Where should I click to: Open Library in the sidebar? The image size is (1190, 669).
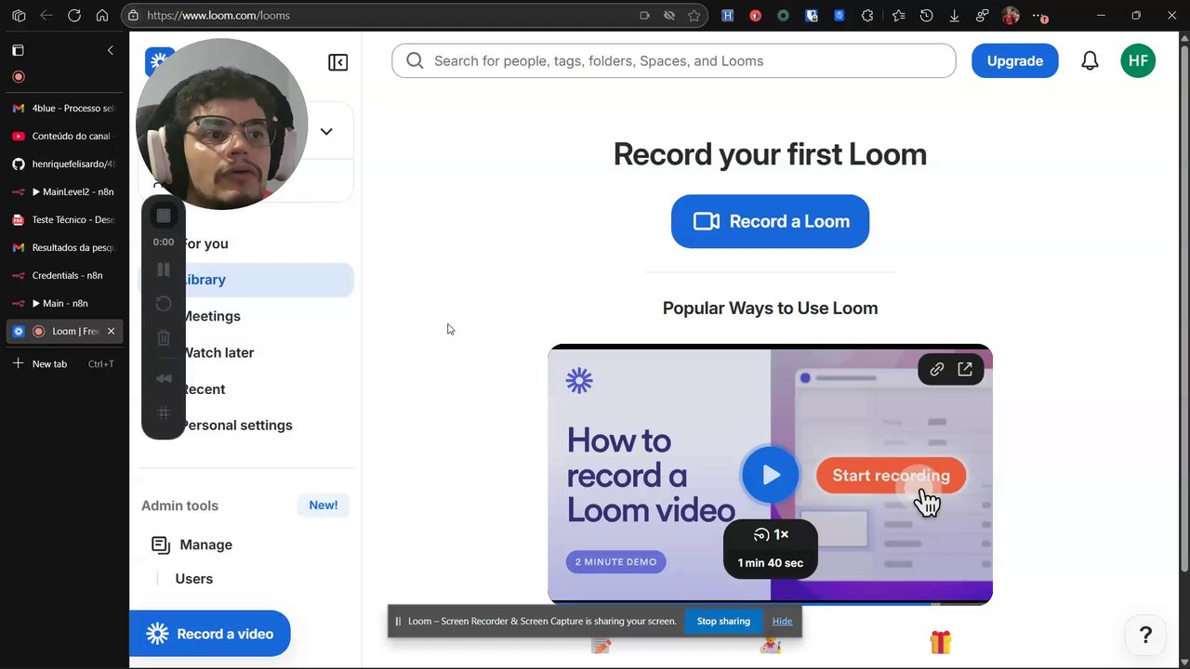246,280
